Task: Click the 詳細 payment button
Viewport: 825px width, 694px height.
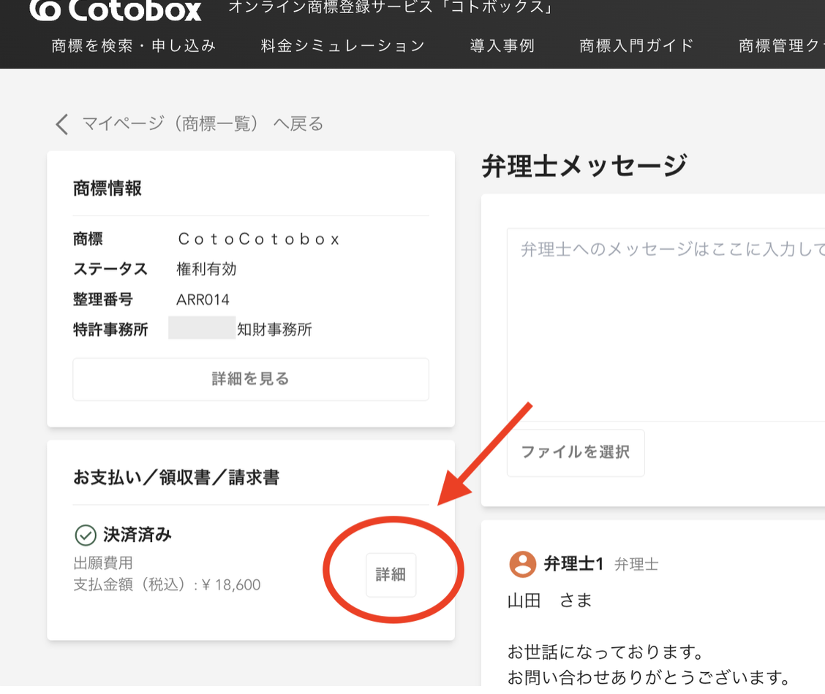Action: 391,575
